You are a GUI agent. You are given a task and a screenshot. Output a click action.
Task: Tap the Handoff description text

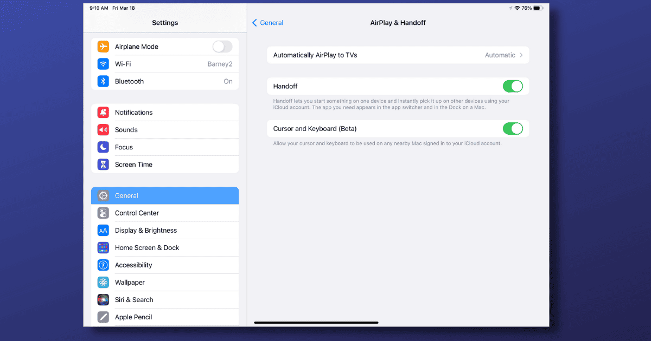pyautogui.click(x=391, y=104)
